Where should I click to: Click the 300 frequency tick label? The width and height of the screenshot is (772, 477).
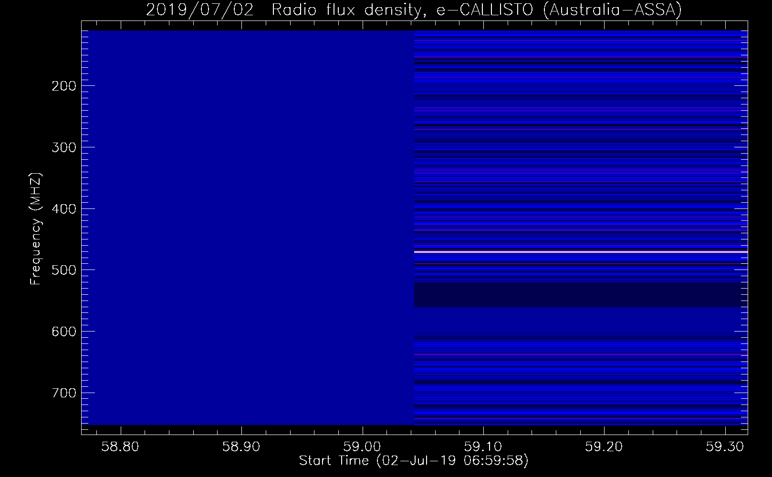pos(63,147)
